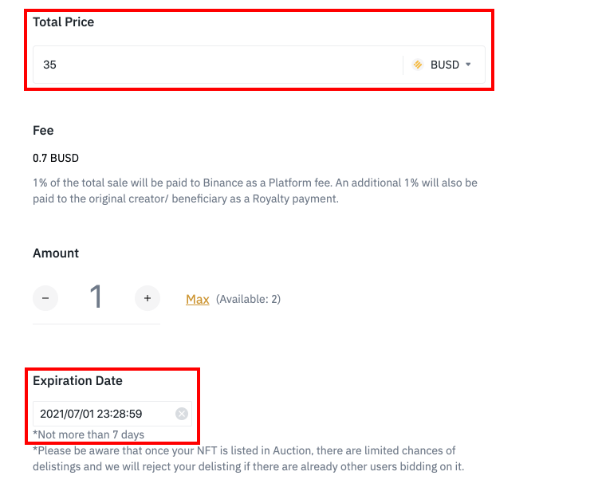Image resolution: width=602 pixels, height=503 pixels.
Task: Open the Expiration Date picker field
Action: coord(104,413)
